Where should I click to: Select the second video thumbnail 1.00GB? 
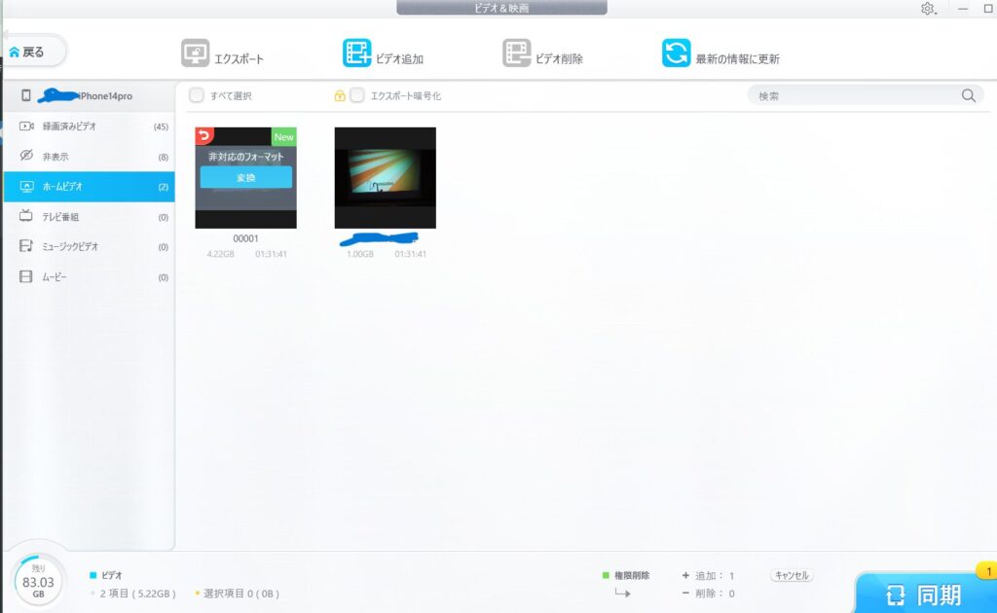(386, 178)
